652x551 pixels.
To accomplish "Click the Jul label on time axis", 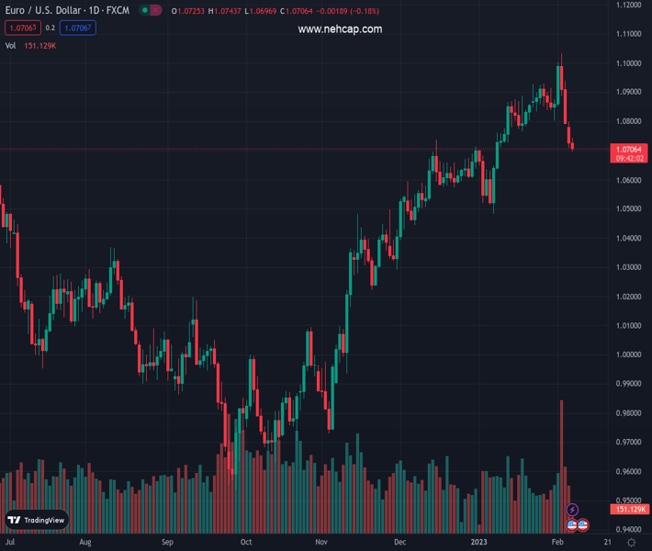I will [10, 543].
